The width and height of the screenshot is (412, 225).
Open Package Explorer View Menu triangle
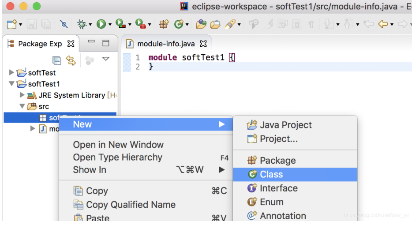tap(106, 59)
